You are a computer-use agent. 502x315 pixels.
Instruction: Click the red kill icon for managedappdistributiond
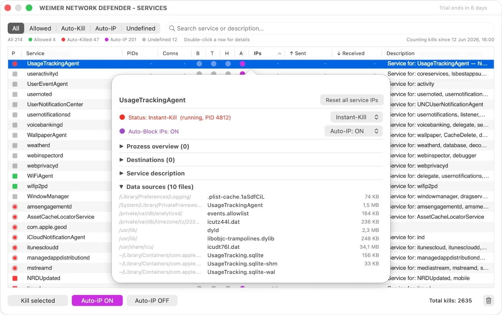pyautogui.click(x=15, y=258)
